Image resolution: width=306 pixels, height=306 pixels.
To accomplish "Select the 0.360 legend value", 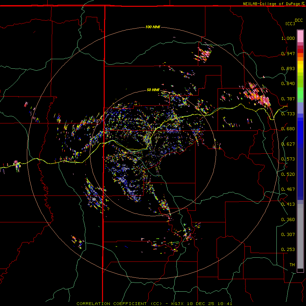I will click(x=288, y=220).
